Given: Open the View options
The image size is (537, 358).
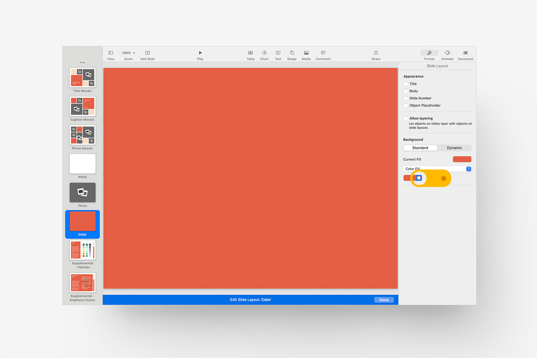Looking at the screenshot, I should pos(111,55).
